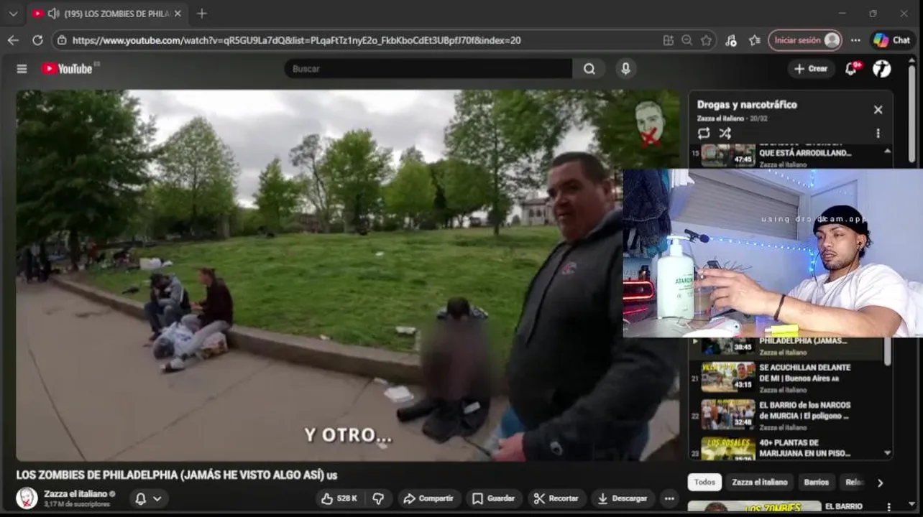Click the Descargar download button
Viewport: 923px width, 517px height.
click(x=622, y=498)
